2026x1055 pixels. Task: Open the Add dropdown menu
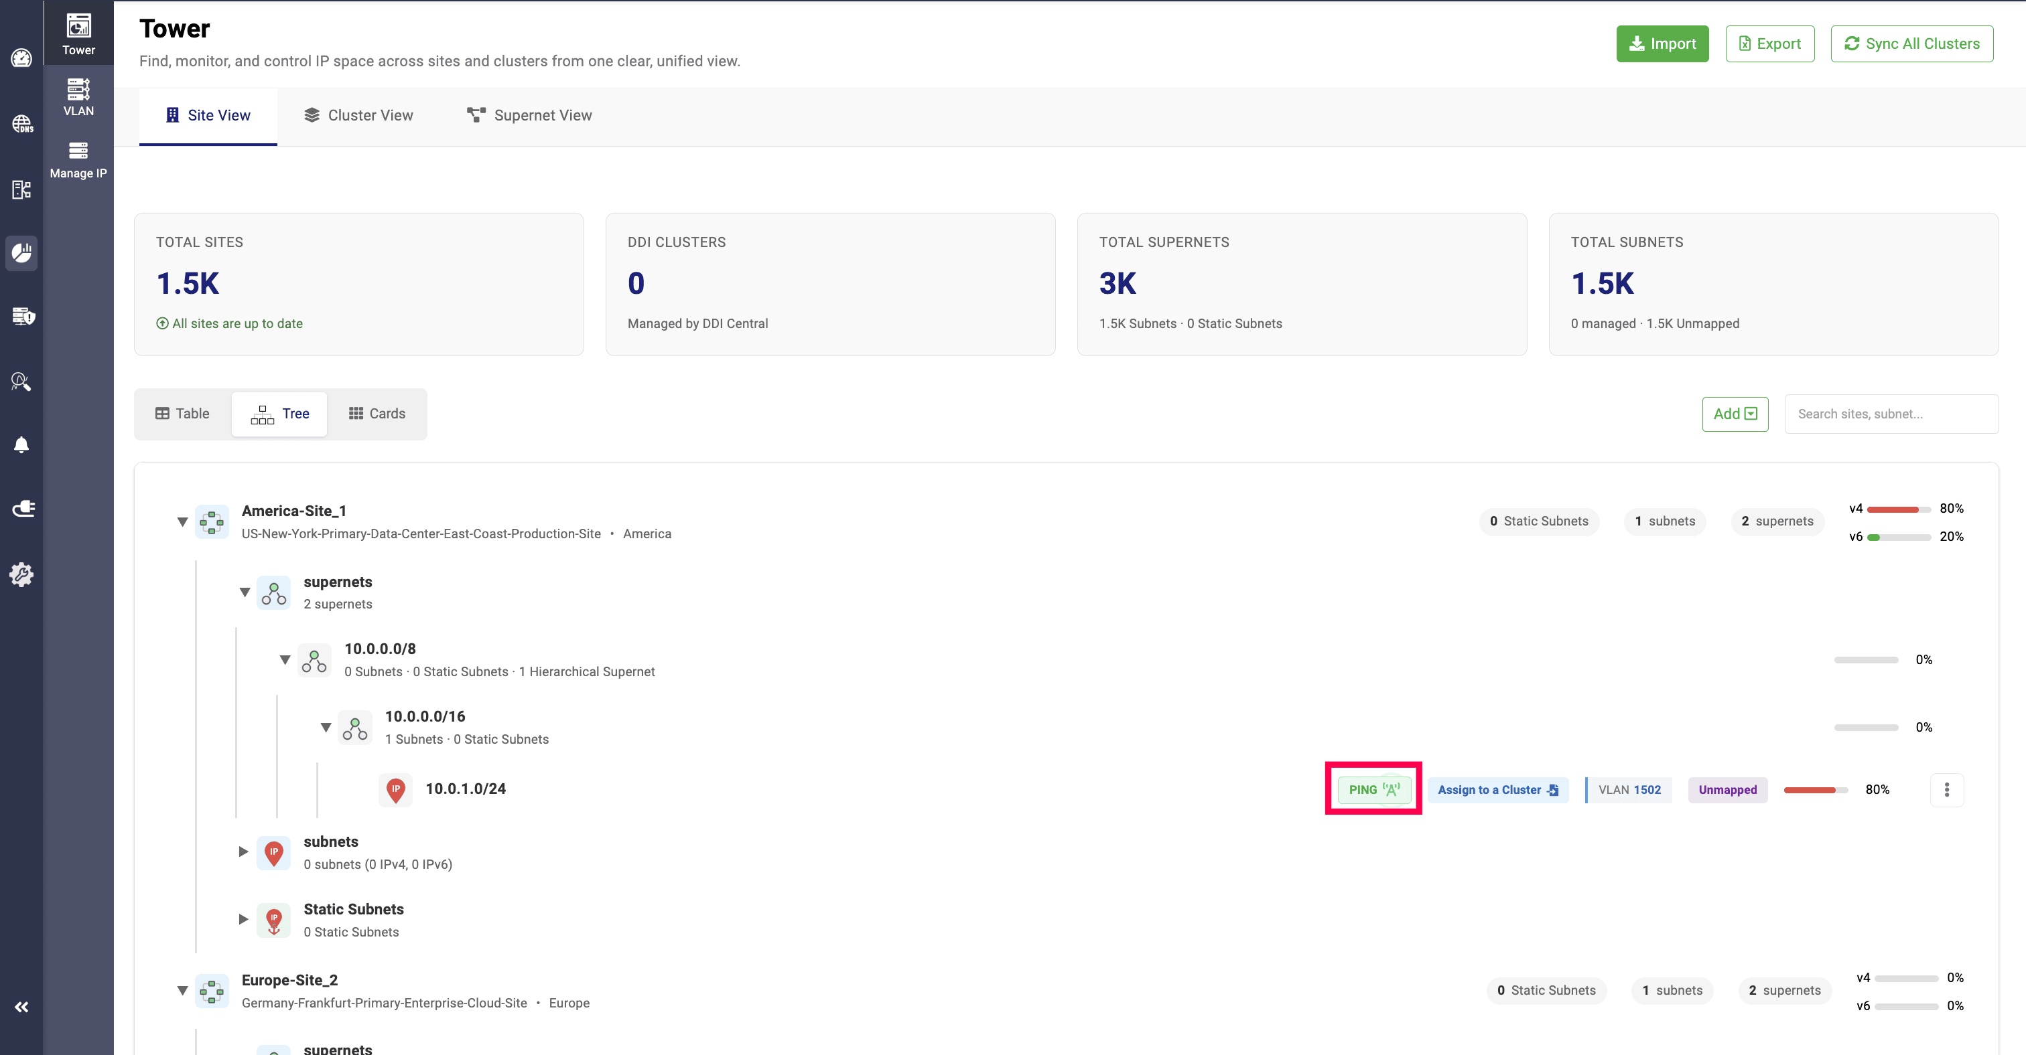tap(1735, 413)
